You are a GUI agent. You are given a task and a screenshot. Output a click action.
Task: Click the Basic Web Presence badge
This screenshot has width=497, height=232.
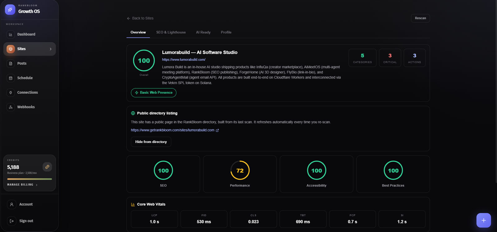point(153,93)
